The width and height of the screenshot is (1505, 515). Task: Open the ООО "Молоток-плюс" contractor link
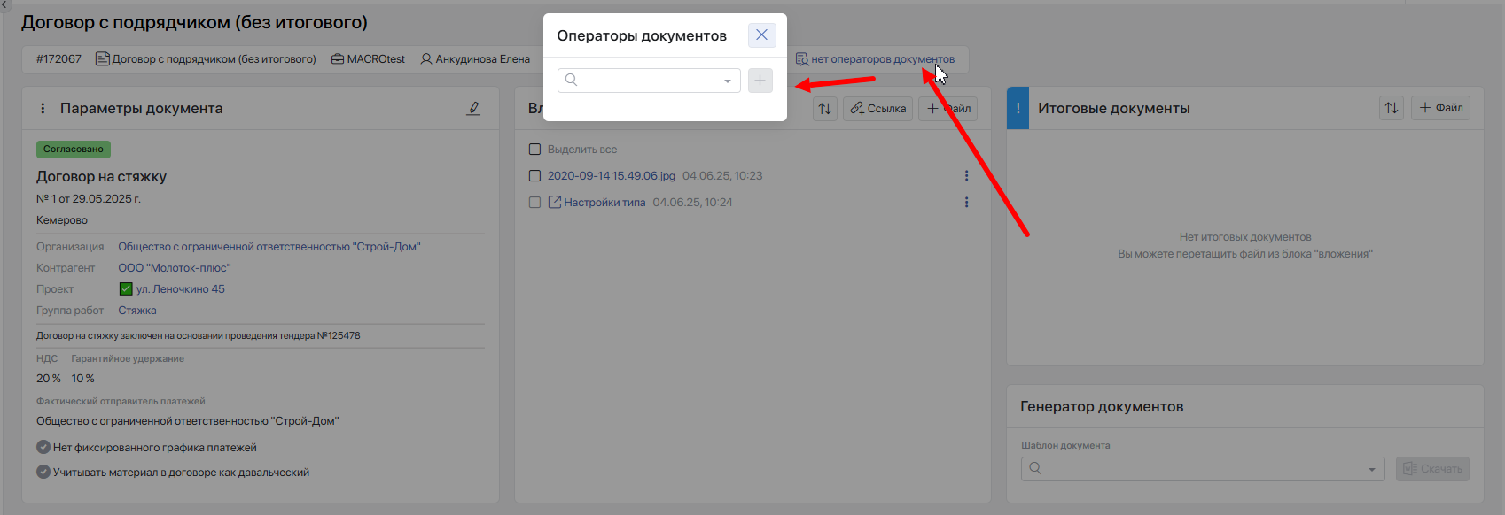175,268
